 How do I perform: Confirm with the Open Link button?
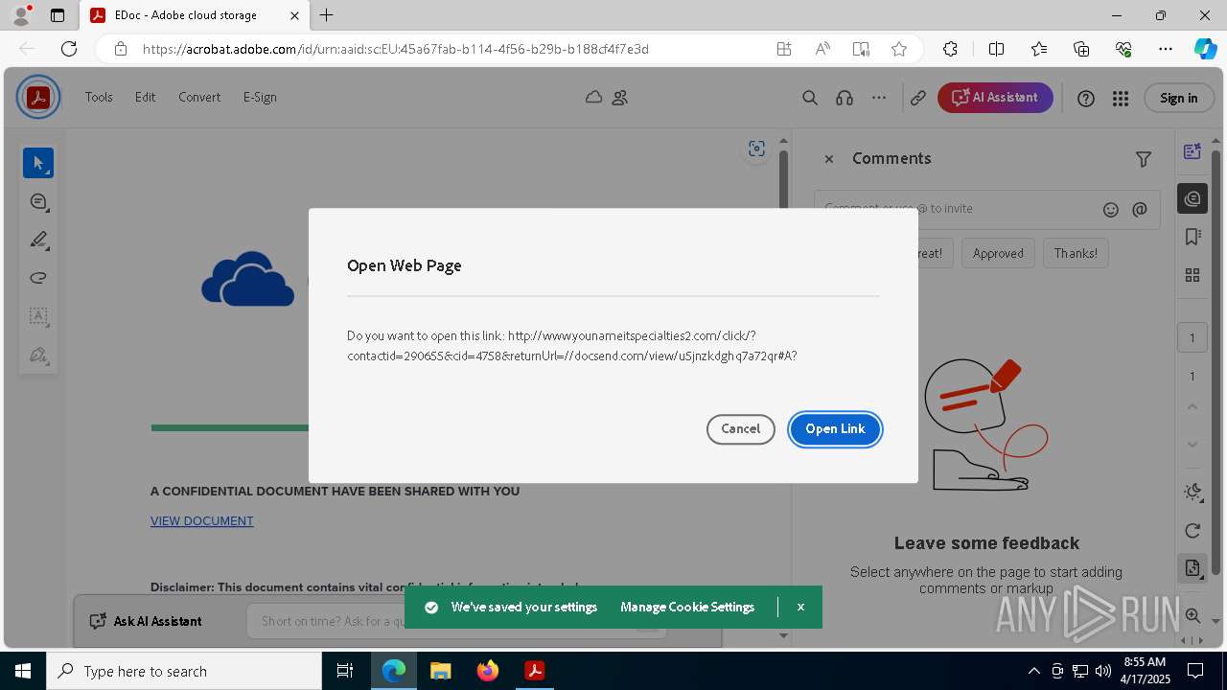[x=835, y=428]
